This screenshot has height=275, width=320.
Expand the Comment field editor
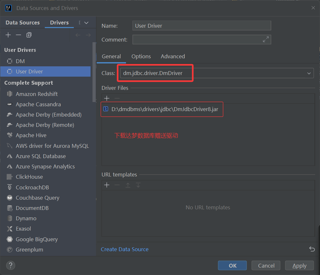click(x=266, y=39)
